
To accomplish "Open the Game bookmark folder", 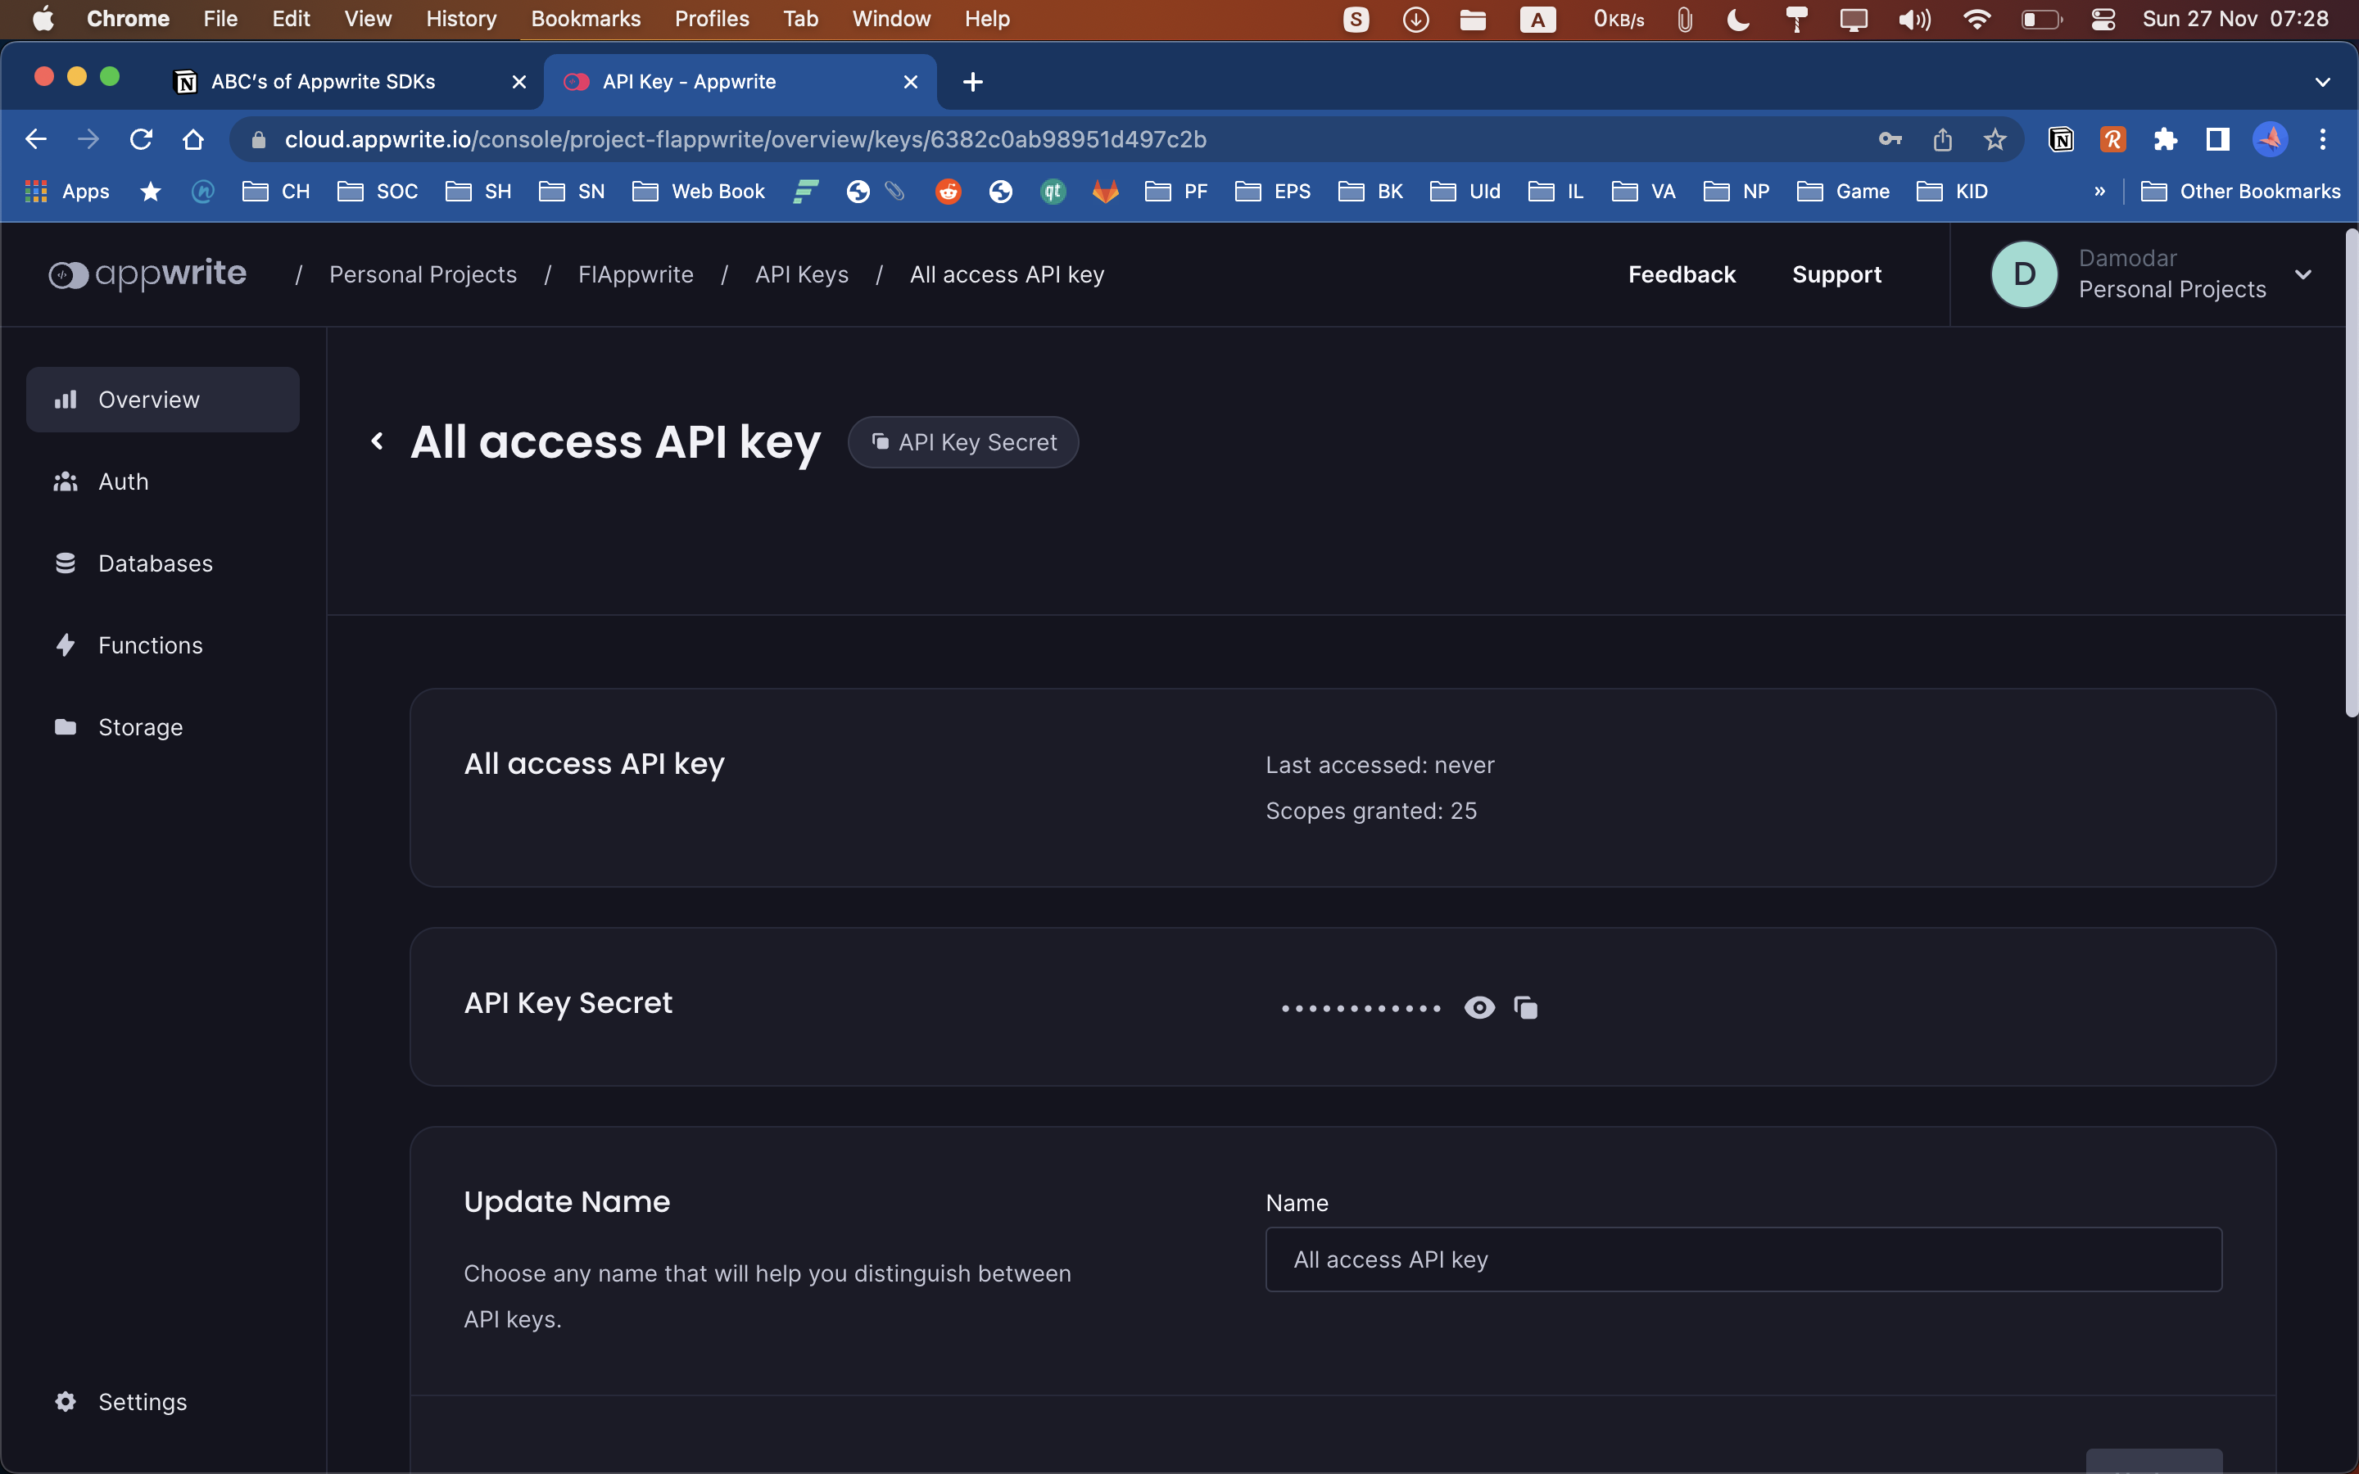I will coord(1843,191).
